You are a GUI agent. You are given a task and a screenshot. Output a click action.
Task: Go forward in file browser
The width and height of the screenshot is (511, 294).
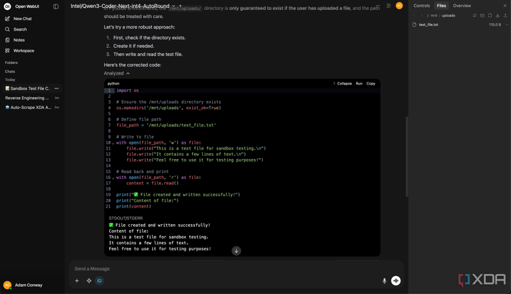tap(421, 16)
